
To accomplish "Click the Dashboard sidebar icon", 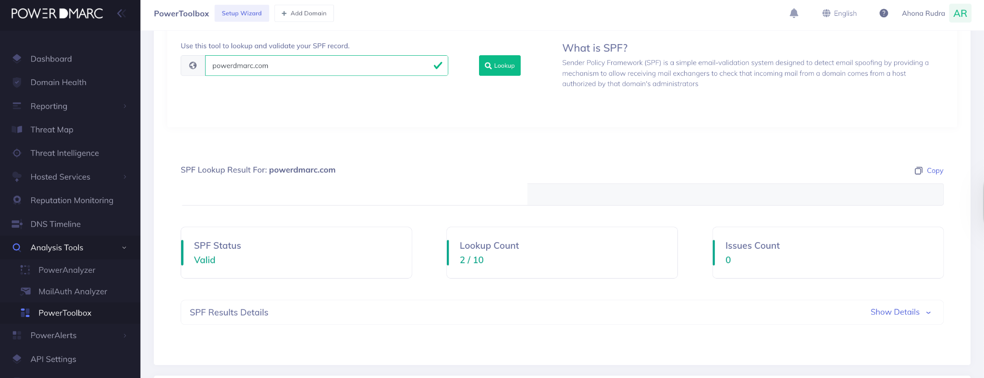I will point(17,59).
